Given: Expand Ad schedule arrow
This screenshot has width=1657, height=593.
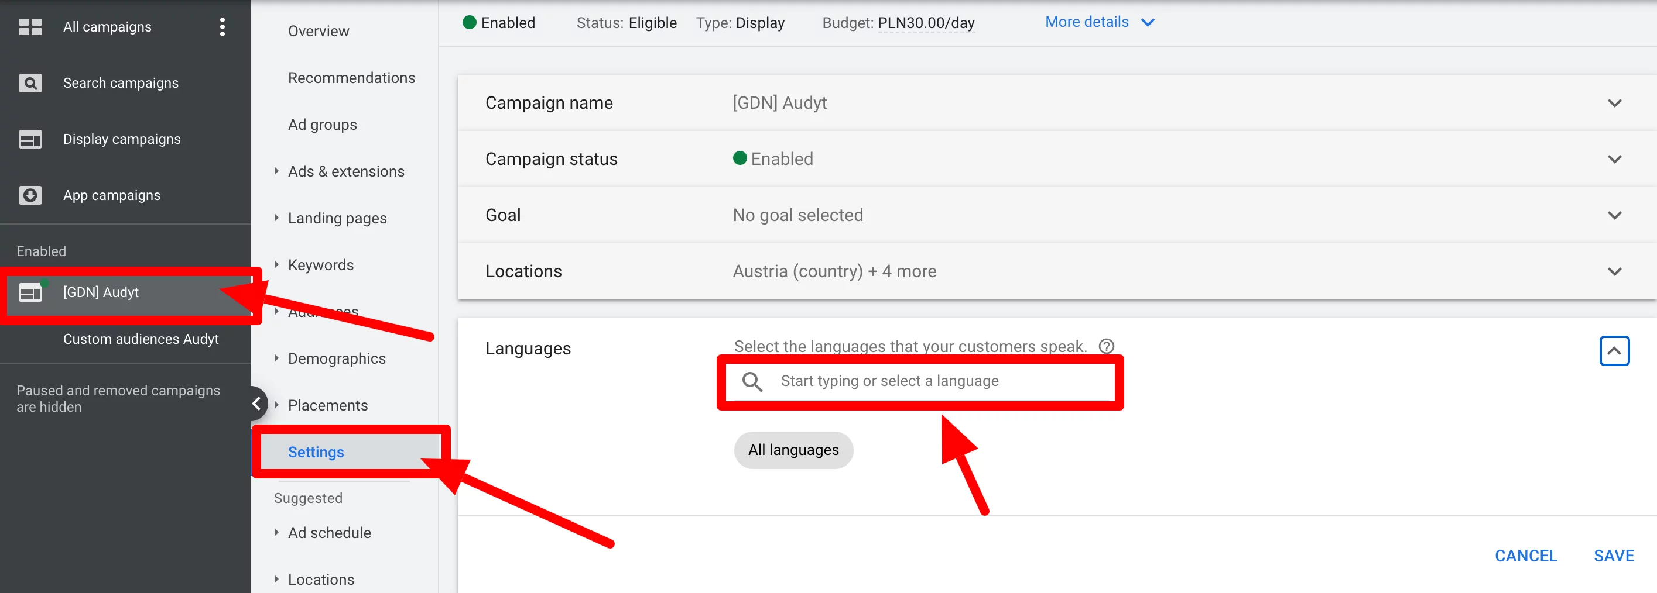Looking at the screenshot, I should [x=276, y=532].
